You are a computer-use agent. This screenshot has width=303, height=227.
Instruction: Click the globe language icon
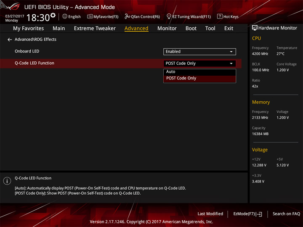65,16
